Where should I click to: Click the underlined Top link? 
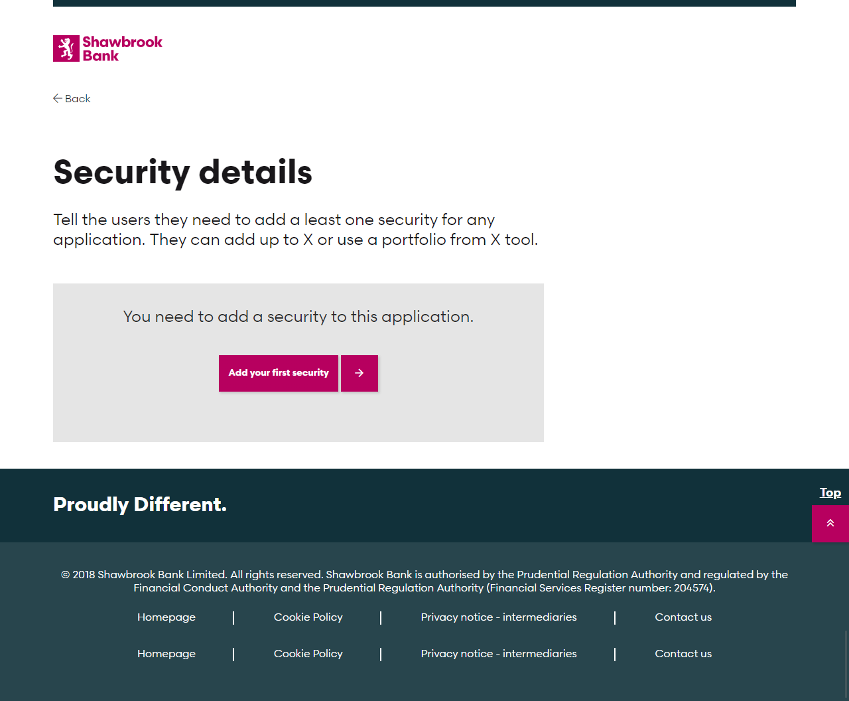[x=830, y=493]
